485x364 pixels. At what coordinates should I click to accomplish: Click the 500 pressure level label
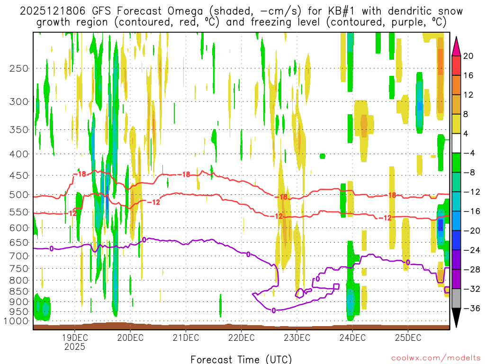(19, 195)
